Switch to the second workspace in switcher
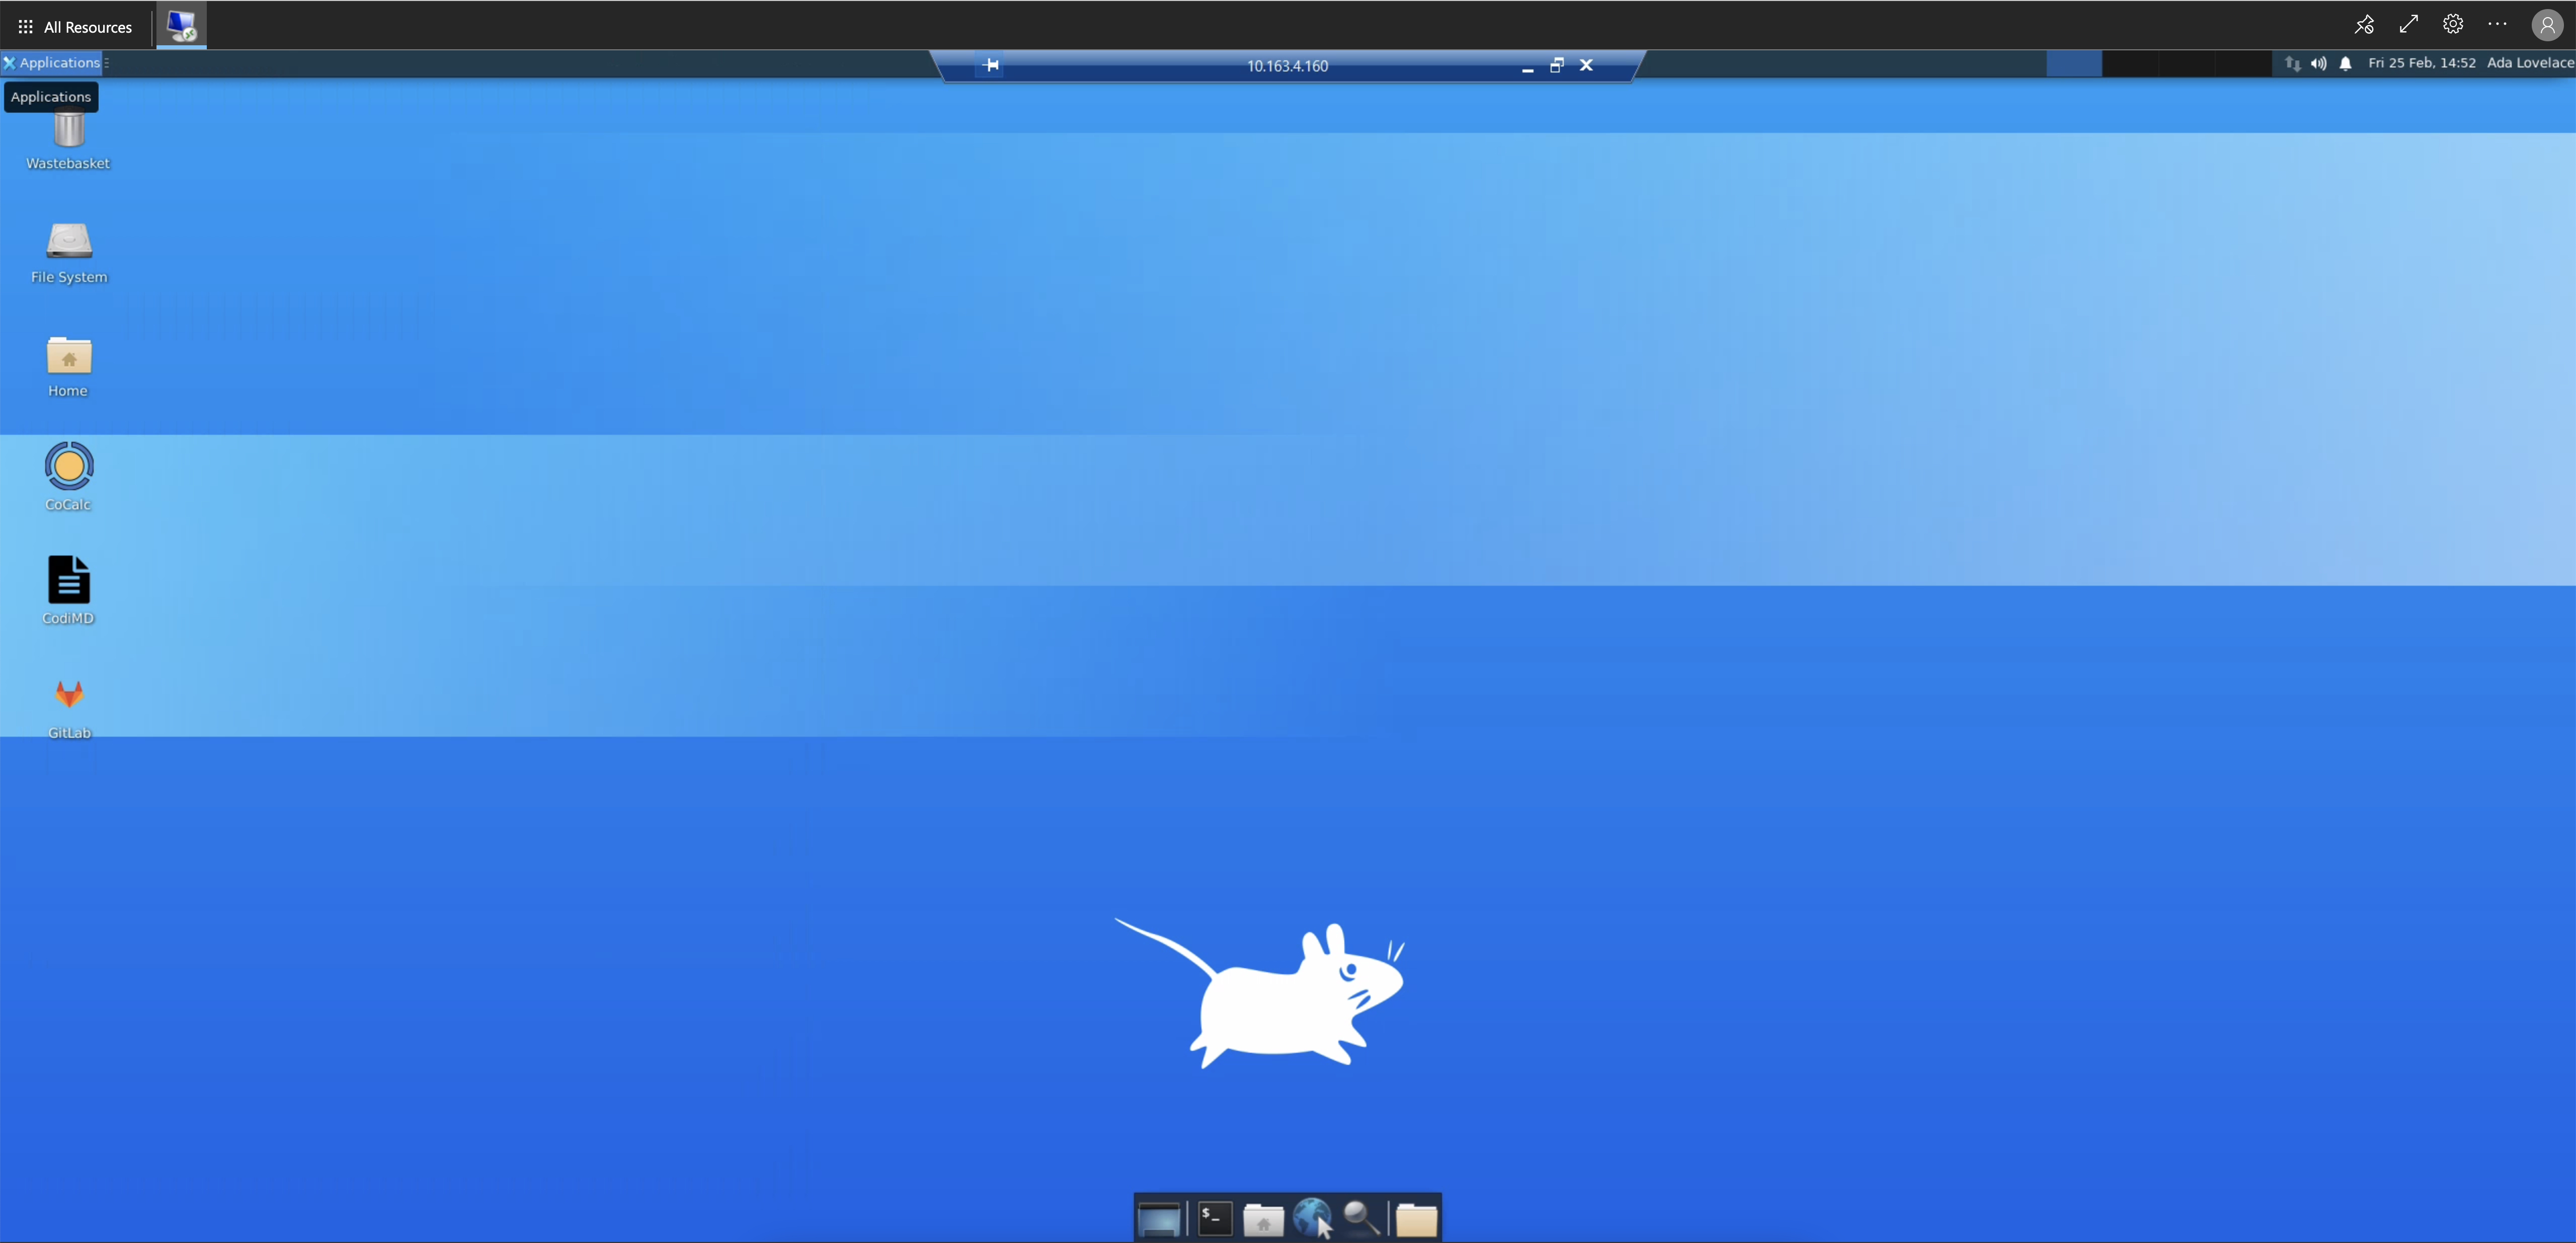The width and height of the screenshot is (2576, 1243). (2130, 63)
